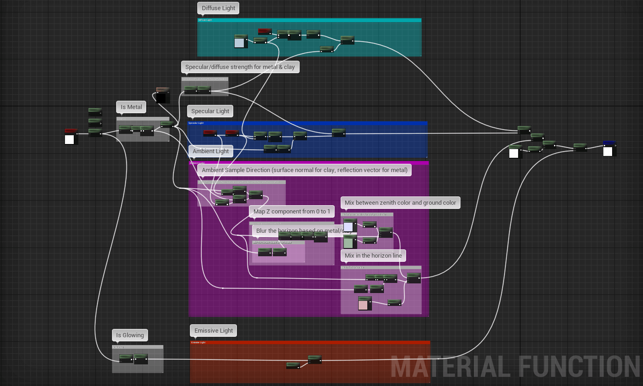This screenshot has width=643, height=386.
Task: Click the Is Metal comment bubble
Action: pyautogui.click(x=131, y=107)
